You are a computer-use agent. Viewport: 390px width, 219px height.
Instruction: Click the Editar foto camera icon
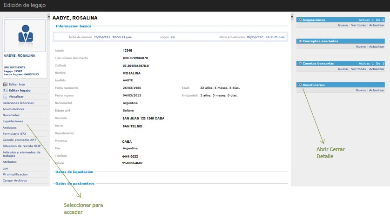tap(5, 84)
